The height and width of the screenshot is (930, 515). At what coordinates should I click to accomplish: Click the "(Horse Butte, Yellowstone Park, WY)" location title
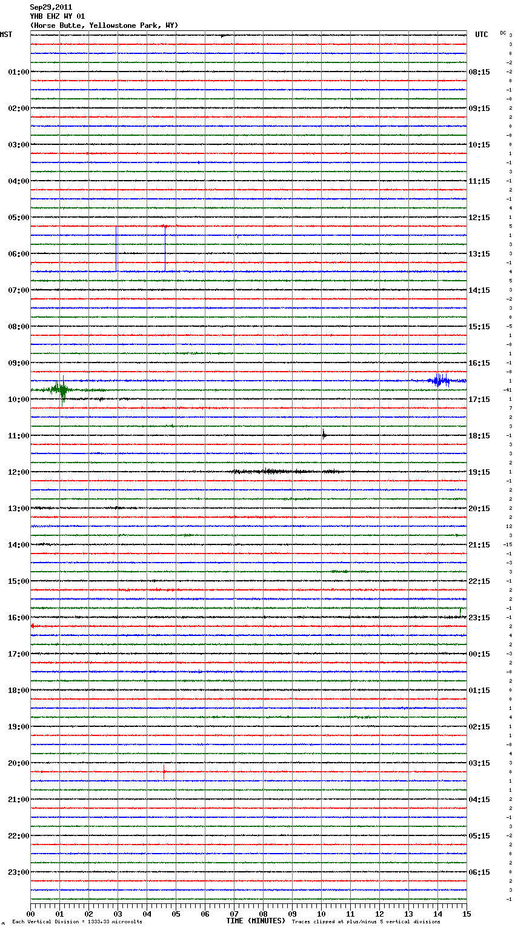(x=104, y=25)
